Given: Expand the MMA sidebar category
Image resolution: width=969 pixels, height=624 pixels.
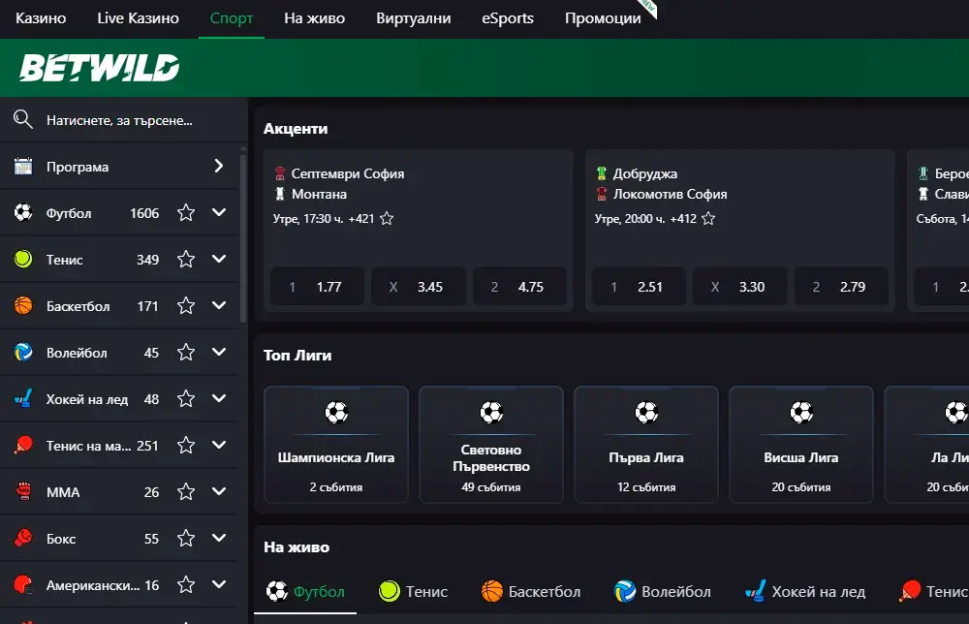Looking at the screenshot, I should (x=219, y=492).
